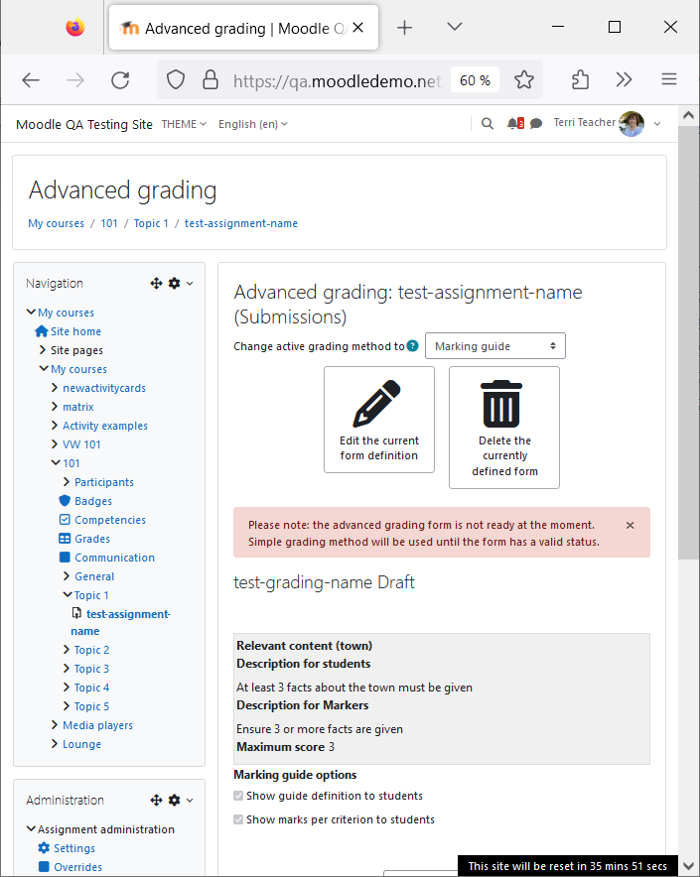
Task: Collapse Assignment administration section
Action: coord(32,829)
